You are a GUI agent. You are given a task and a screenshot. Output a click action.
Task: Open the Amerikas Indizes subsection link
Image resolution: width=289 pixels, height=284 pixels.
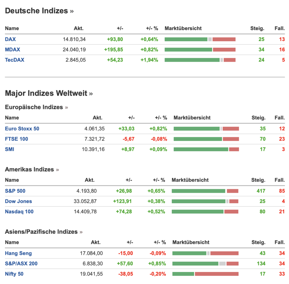[x=32, y=170]
